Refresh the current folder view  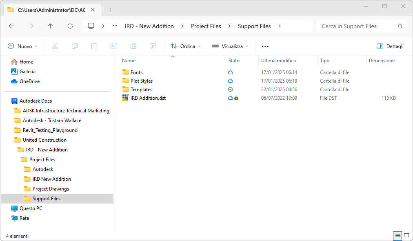tap(70, 26)
